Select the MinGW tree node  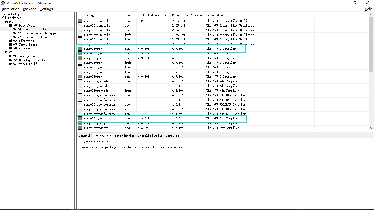click(9, 22)
